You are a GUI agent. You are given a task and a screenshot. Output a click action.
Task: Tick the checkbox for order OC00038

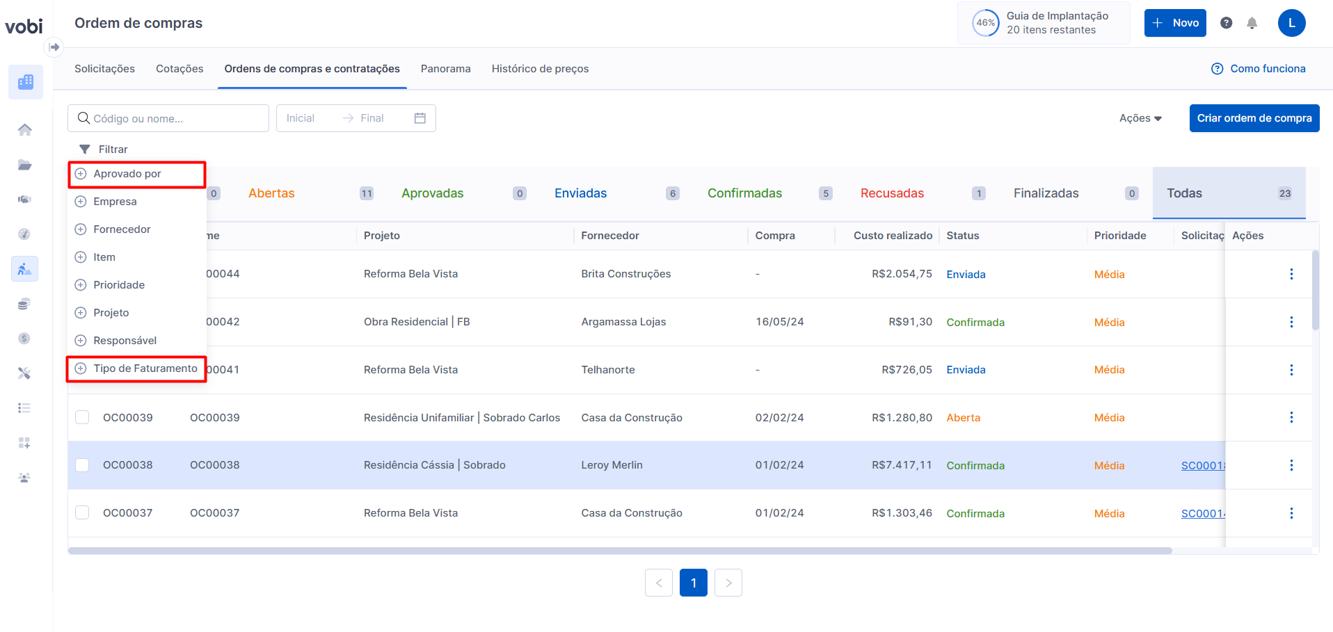82,465
